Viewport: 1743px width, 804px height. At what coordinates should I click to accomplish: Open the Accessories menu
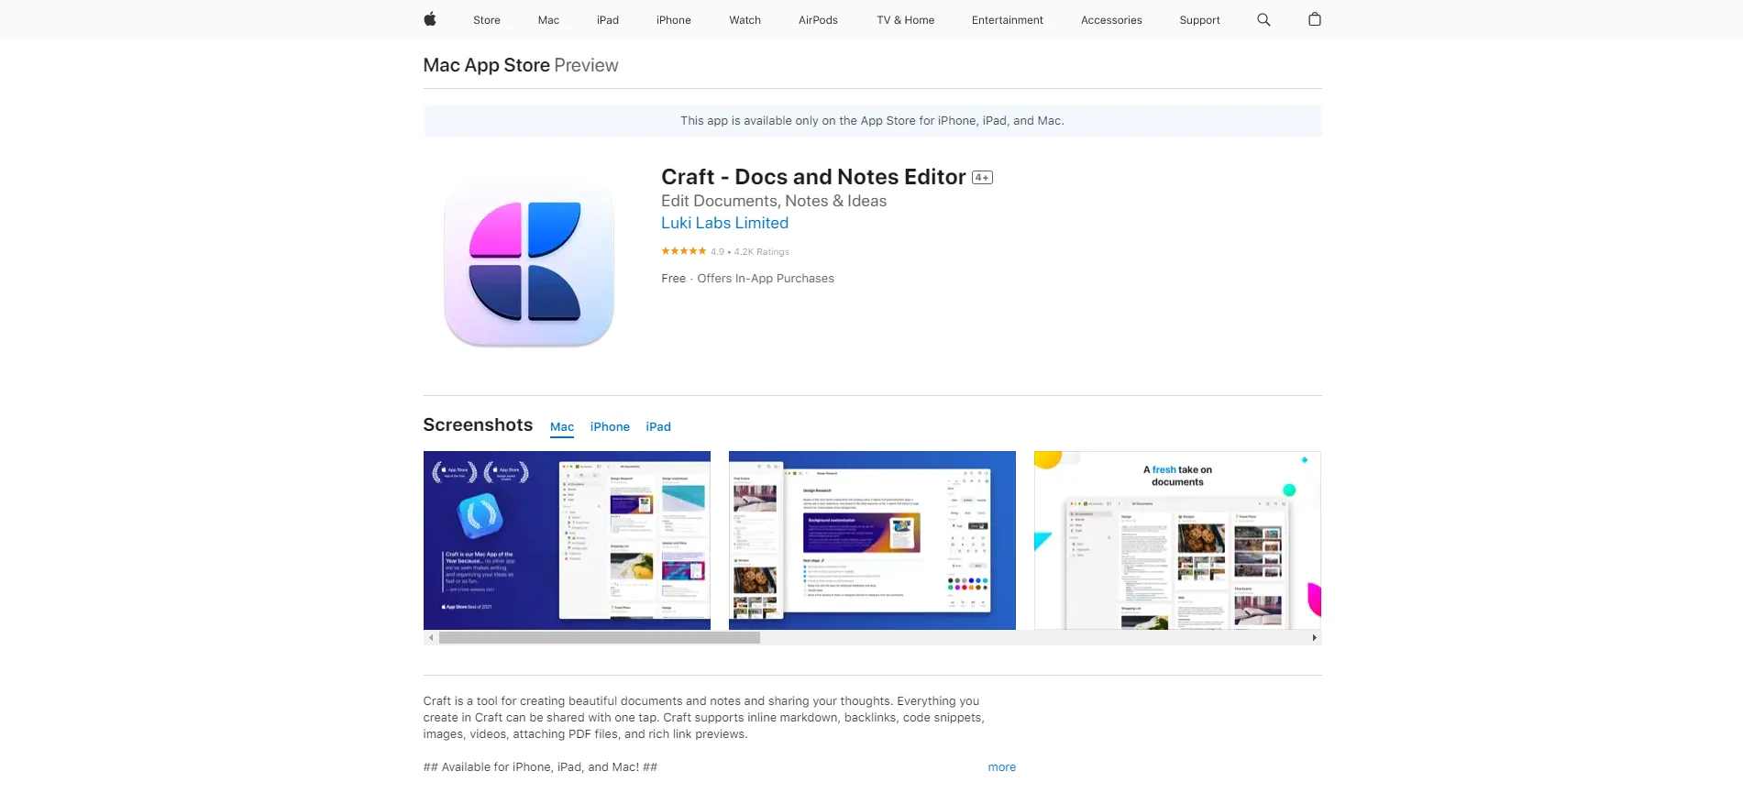tap(1111, 20)
